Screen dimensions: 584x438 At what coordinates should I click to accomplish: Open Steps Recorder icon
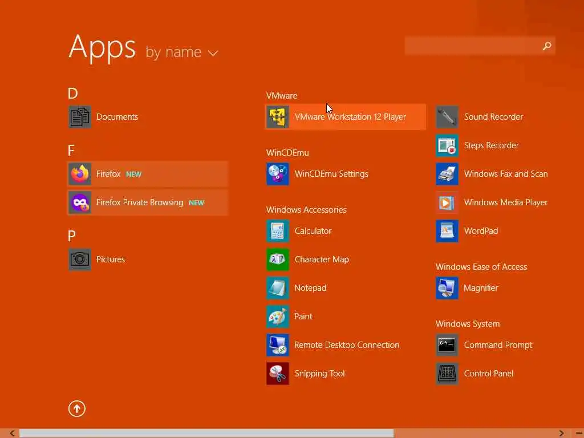coord(447,145)
